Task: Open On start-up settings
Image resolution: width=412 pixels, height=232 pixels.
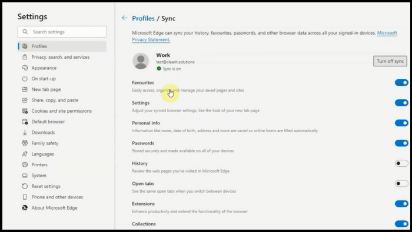Action: tap(62, 78)
